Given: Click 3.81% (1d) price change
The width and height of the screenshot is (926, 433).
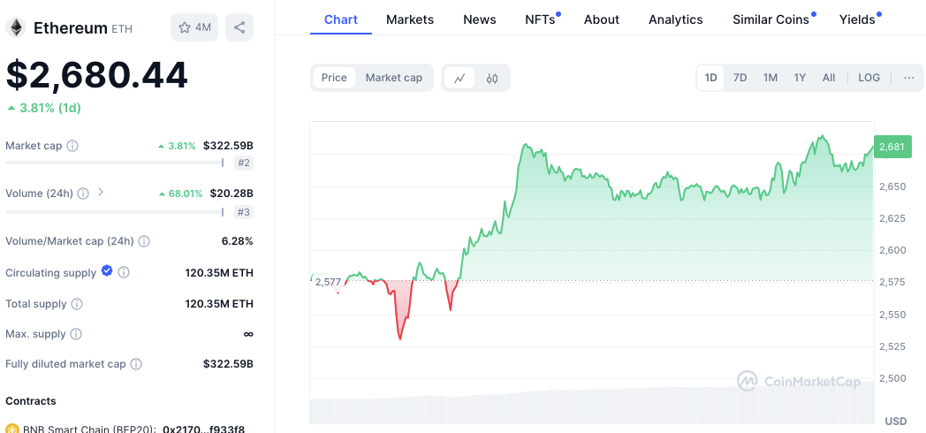Looking at the screenshot, I should (43, 108).
